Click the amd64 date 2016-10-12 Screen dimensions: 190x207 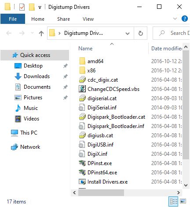pos(166,61)
